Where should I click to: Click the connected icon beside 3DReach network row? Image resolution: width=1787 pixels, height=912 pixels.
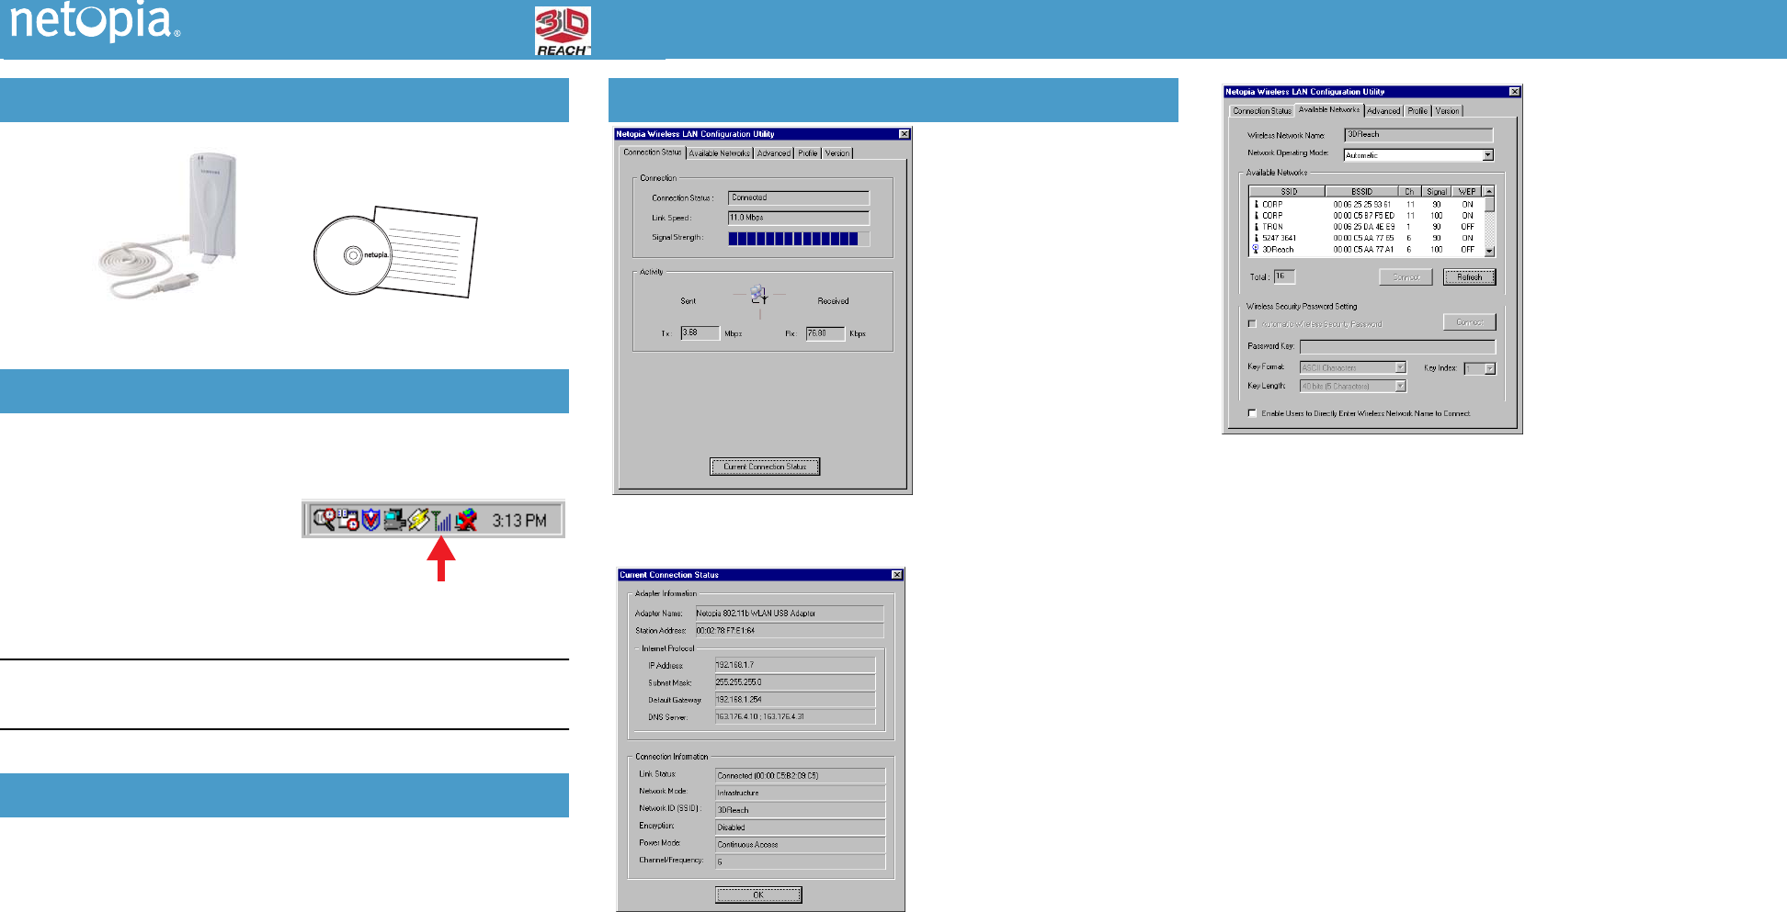click(x=1257, y=249)
